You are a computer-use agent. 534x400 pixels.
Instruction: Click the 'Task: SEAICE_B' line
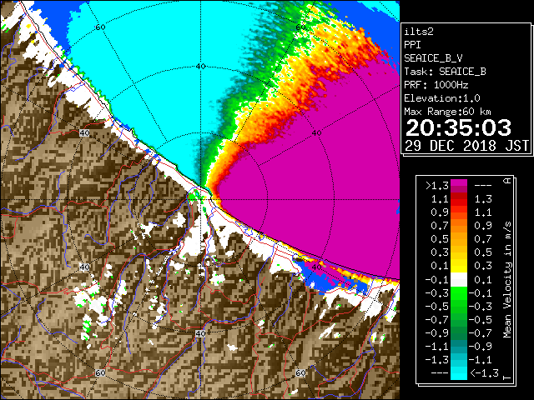(x=445, y=72)
